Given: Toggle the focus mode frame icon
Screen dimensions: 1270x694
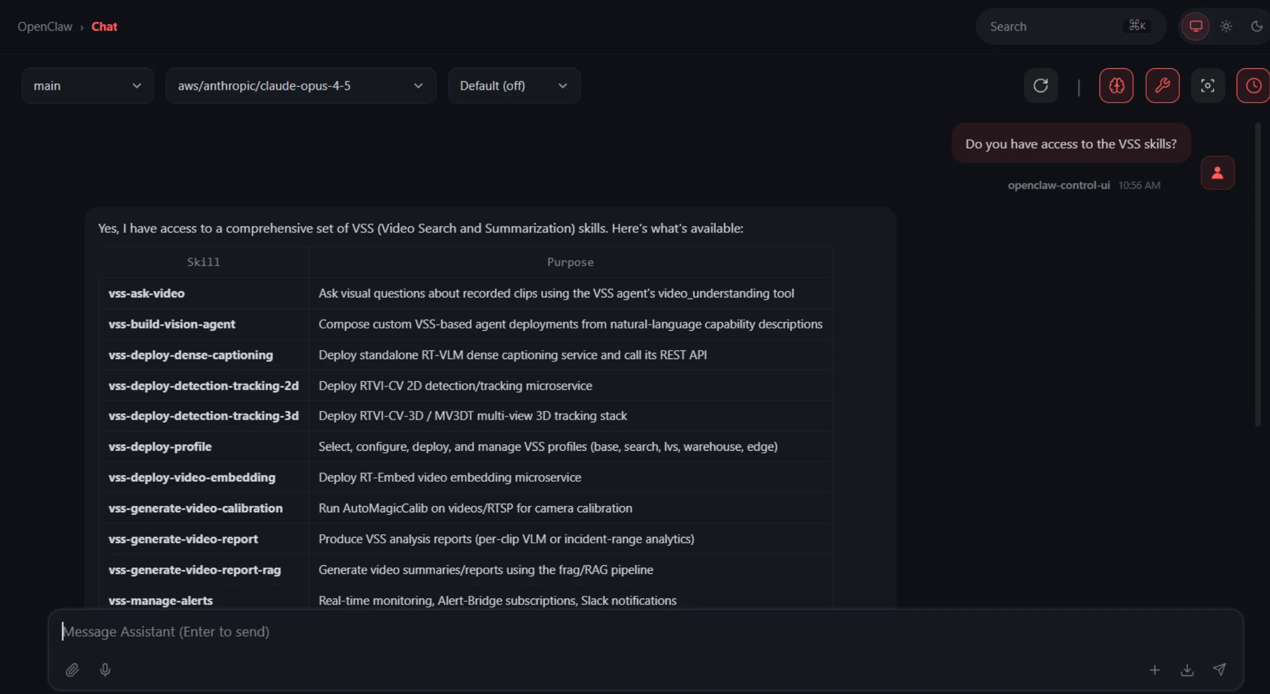Looking at the screenshot, I should pos(1208,86).
